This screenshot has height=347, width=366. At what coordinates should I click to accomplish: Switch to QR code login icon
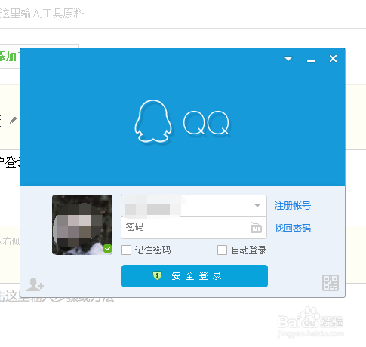pos(331,283)
